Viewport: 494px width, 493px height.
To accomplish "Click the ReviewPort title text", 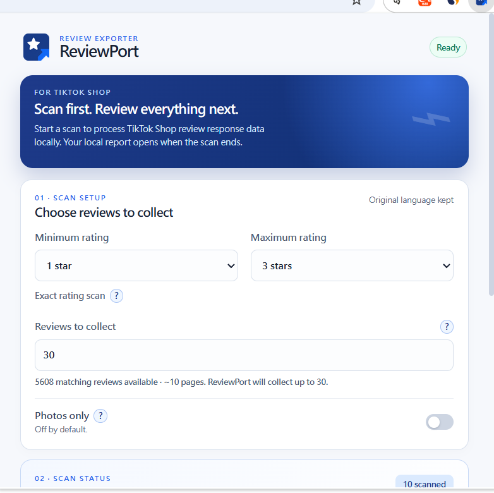I will coord(99,51).
